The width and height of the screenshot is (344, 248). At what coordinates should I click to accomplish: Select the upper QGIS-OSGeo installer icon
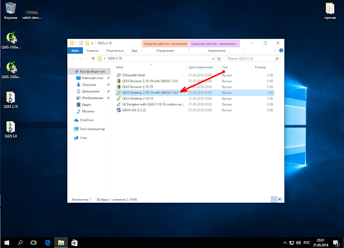[11, 40]
